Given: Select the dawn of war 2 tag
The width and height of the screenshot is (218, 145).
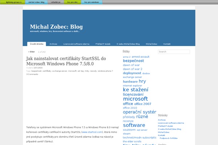Looking at the screenshot, I should 133,69.
